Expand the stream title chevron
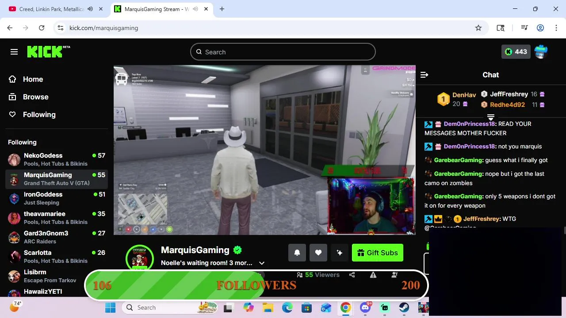Image resolution: width=566 pixels, height=318 pixels. tap(262, 263)
